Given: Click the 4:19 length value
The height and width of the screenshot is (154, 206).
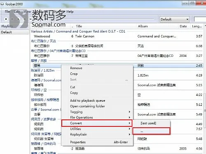Looking at the screenshot, I should (199, 75).
